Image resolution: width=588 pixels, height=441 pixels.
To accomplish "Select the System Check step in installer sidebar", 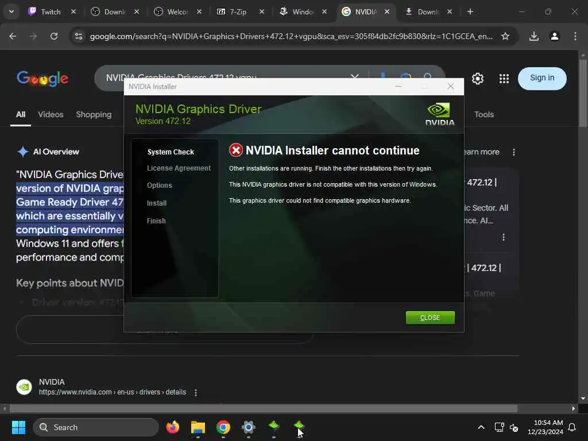I will click(171, 152).
